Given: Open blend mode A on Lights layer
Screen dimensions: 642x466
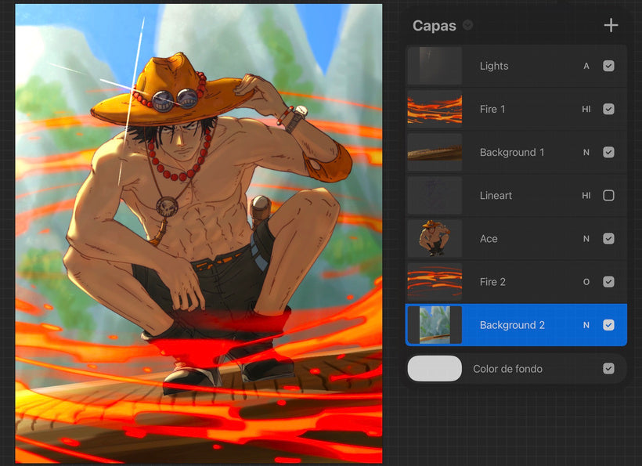Looking at the screenshot, I should click(x=586, y=66).
